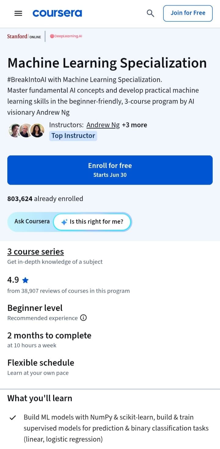Click the Stanford Online logo
The image size is (220, 449).
pos(24,36)
